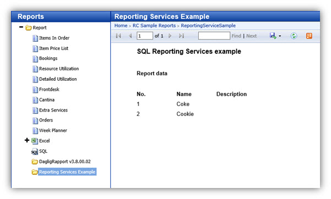Viewport: 331px width, 199px height.
Task: Click the Items In Order document icon
Action: coord(35,38)
